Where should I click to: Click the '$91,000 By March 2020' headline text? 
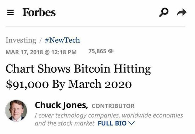tap(69, 84)
